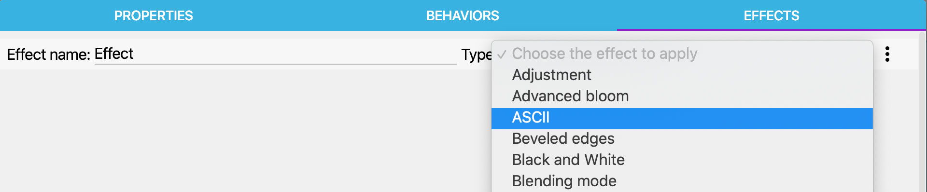Click the underline of the effect name field
Screen dimensions: 927x192
(x=275, y=64)
